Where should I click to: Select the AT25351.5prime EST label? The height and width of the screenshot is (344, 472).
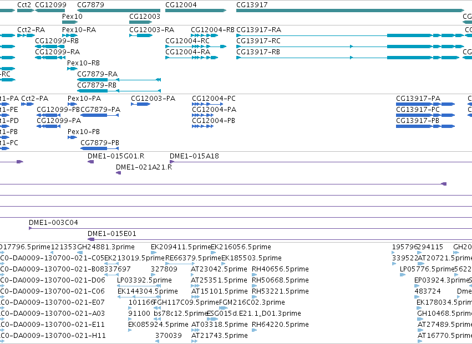pyautogui.click(x=219, y=280)
